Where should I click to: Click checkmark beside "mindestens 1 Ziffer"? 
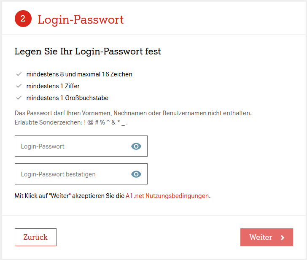pos(19,86)
